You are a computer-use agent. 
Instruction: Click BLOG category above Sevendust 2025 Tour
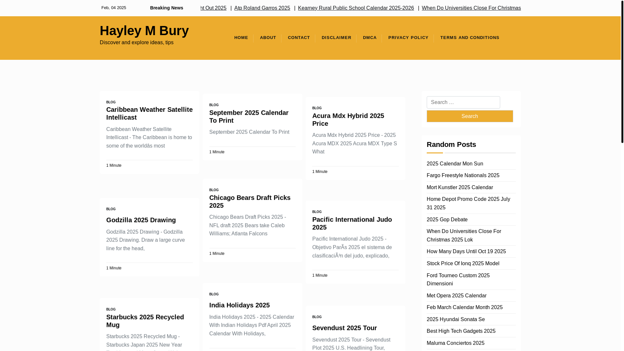click(317, 317)
